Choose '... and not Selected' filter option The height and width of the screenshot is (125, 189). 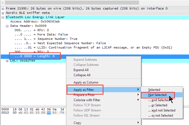coord(162,110)
